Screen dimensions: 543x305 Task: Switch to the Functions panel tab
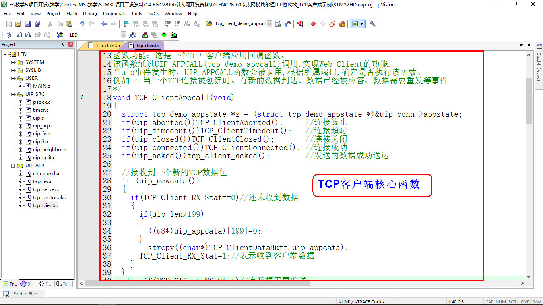[x=45, y=284]
